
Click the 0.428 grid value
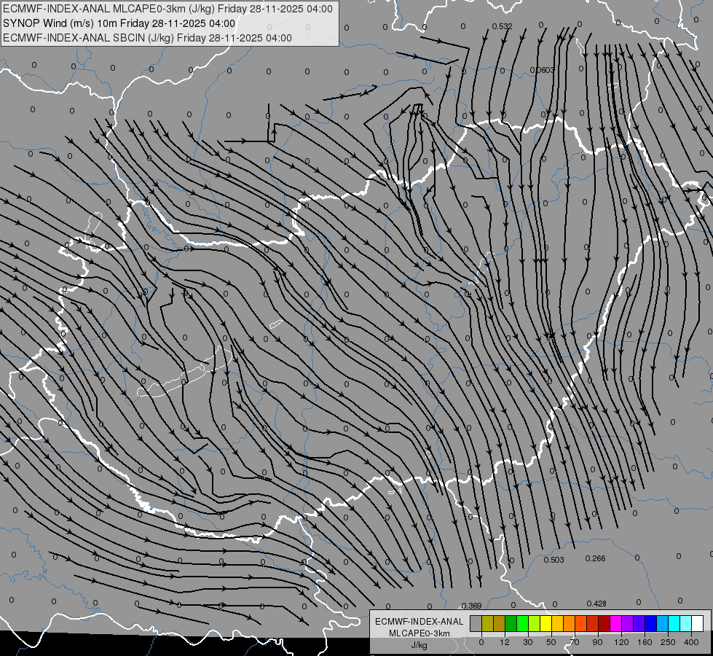(596, 604)
